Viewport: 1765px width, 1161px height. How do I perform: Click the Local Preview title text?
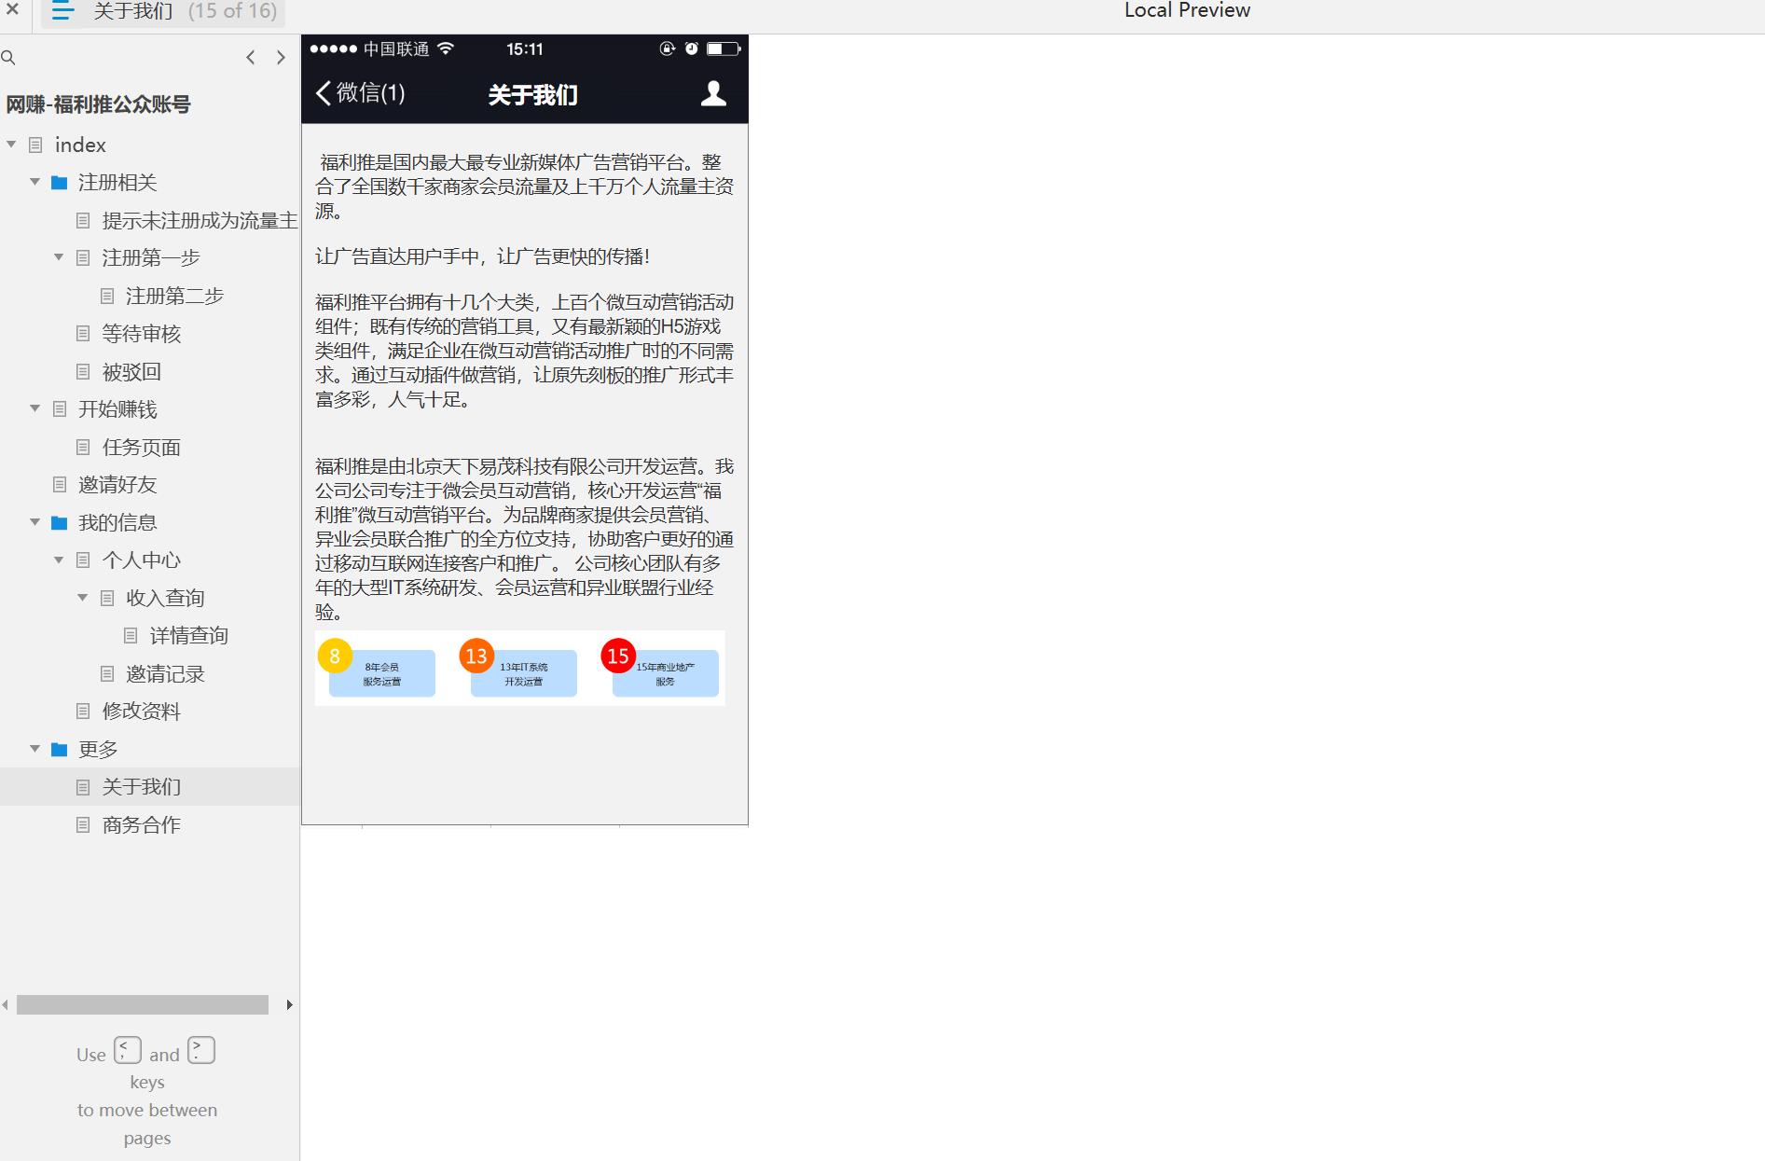(1187, 10)
